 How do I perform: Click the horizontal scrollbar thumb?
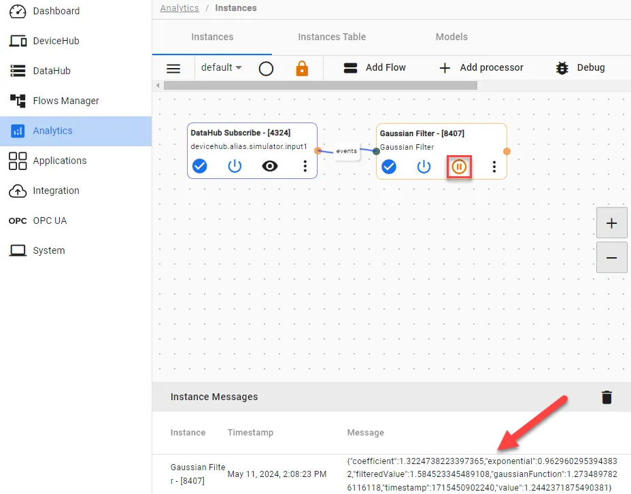(x=320, y=85)
